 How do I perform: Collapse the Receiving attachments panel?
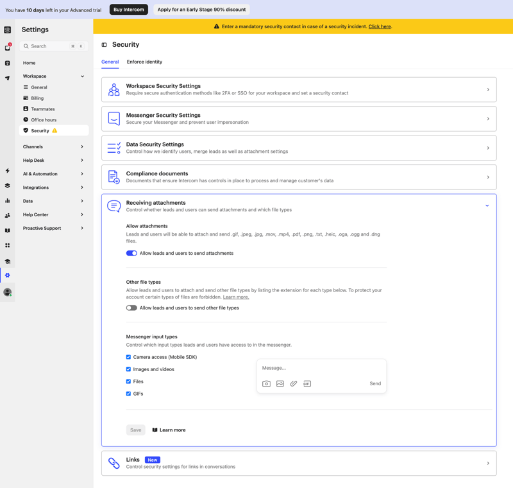tap(487, 205)
